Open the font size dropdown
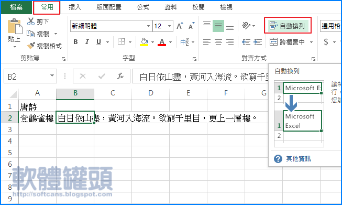This screenshot has height=205, width=342. pos(169,26)
